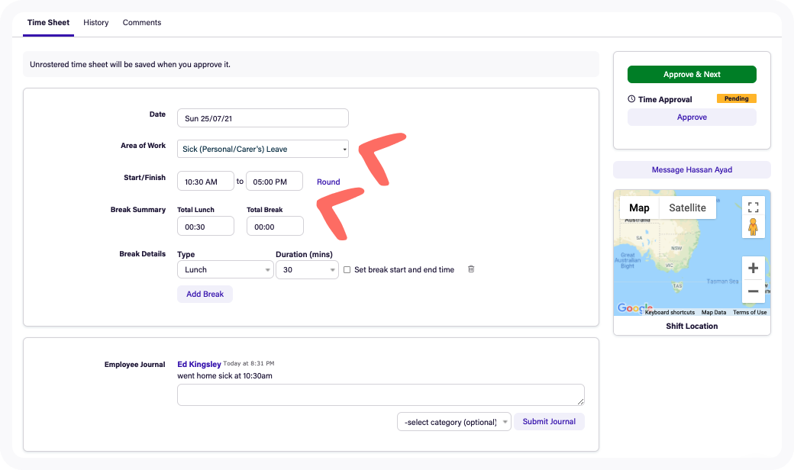Click the Street View pegman icon

753,227
